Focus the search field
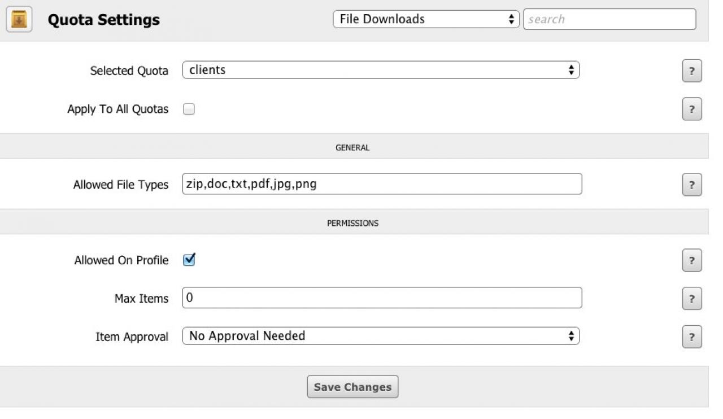The image size is (723, 419). point(609,19)
